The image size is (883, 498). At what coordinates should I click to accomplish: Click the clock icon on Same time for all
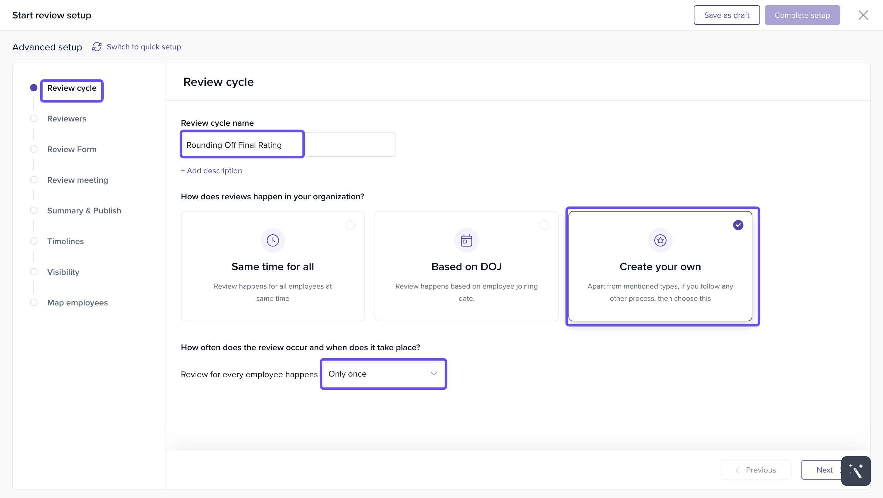273,240
